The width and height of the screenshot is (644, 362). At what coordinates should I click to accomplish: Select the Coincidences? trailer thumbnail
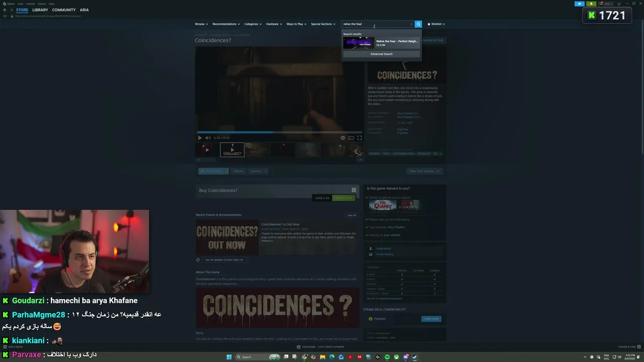(x=232, y=149)
